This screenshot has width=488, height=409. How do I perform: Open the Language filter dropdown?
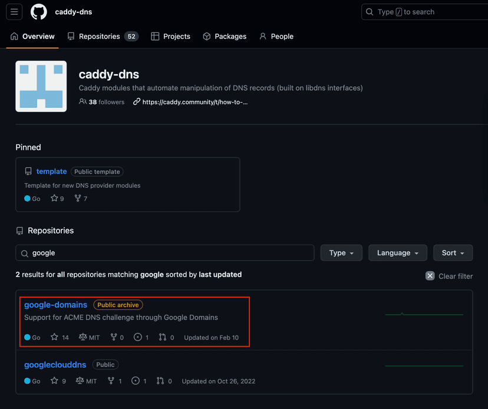397,253
